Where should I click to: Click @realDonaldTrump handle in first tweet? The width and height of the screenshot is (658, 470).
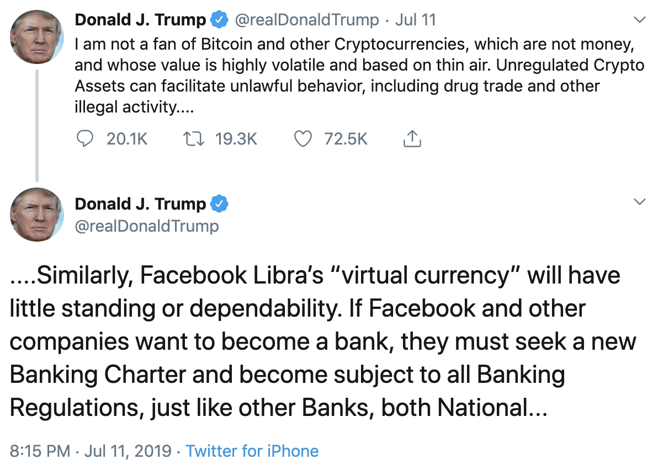click(307, 20)
